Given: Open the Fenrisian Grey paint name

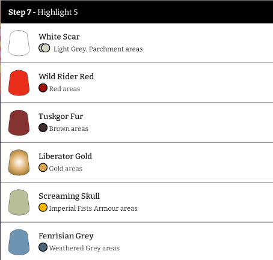Looking at the screenshot, I should coord(66,236).
